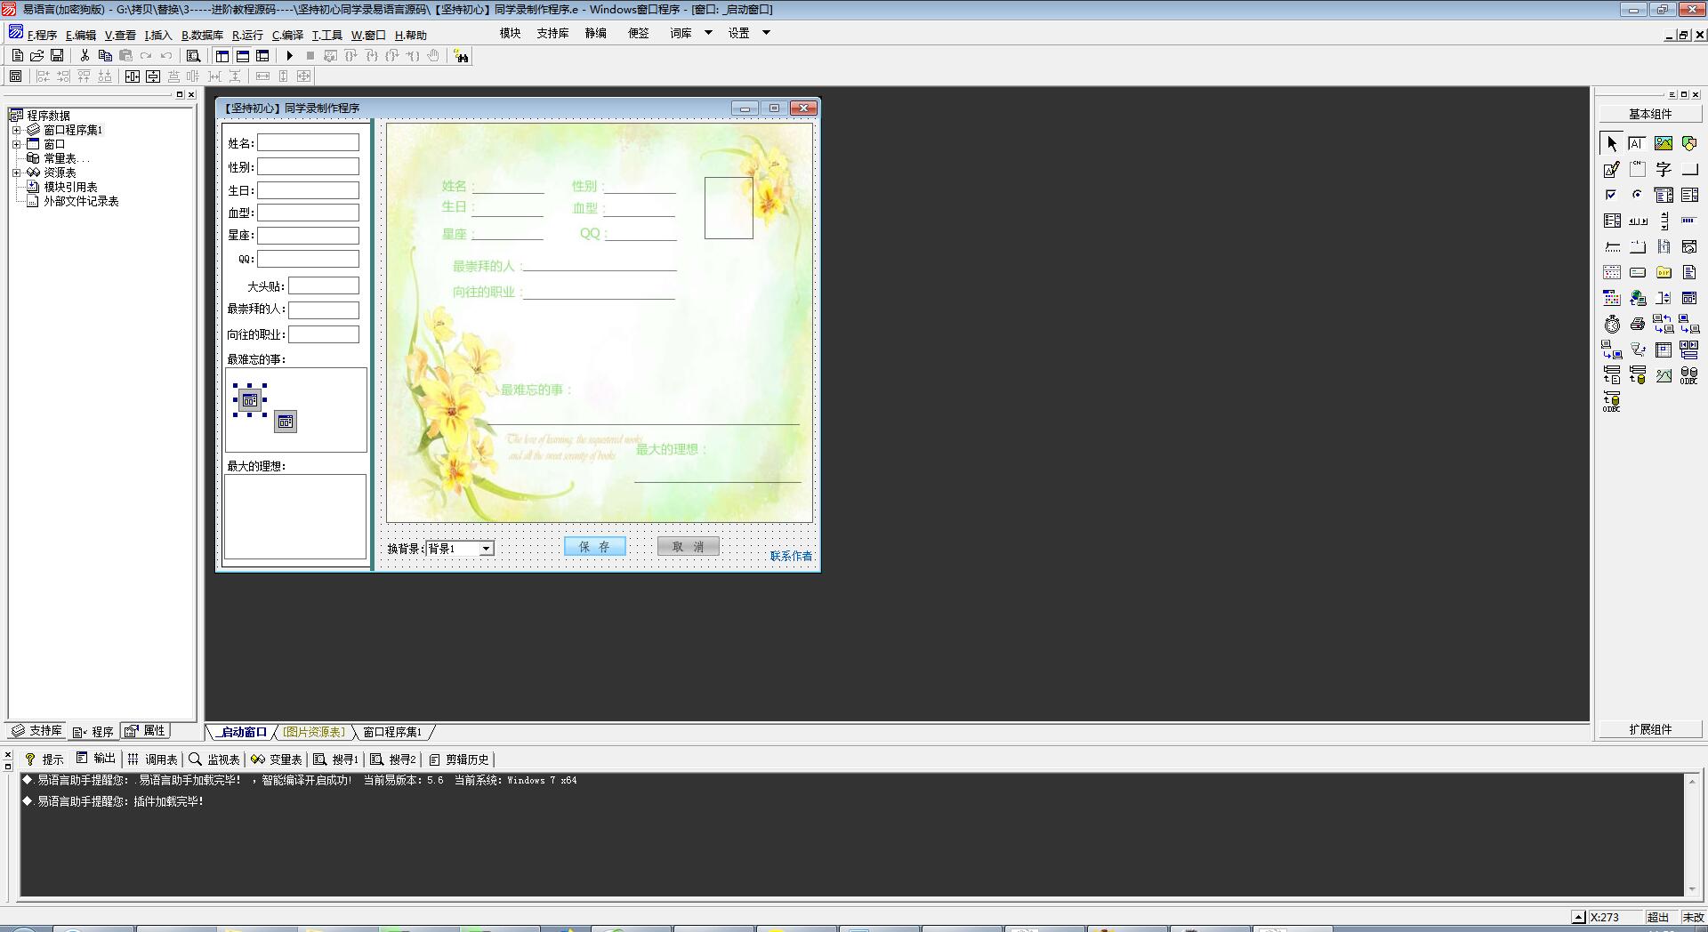This screenshot has height=932, width=1708.
Task: Click the Copy toolbar icon
Action: 105,55
